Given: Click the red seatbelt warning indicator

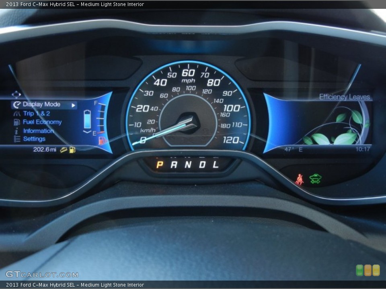Looking at the screenshot, I should (x=300, y=179).
